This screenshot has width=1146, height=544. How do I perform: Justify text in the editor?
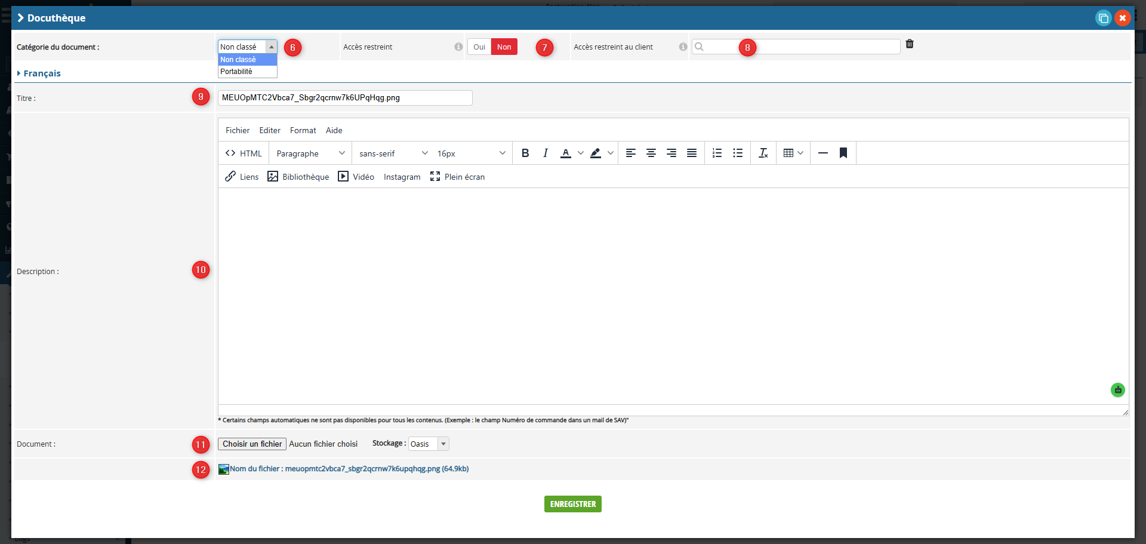pyautogui.click(x=692, y=153)
